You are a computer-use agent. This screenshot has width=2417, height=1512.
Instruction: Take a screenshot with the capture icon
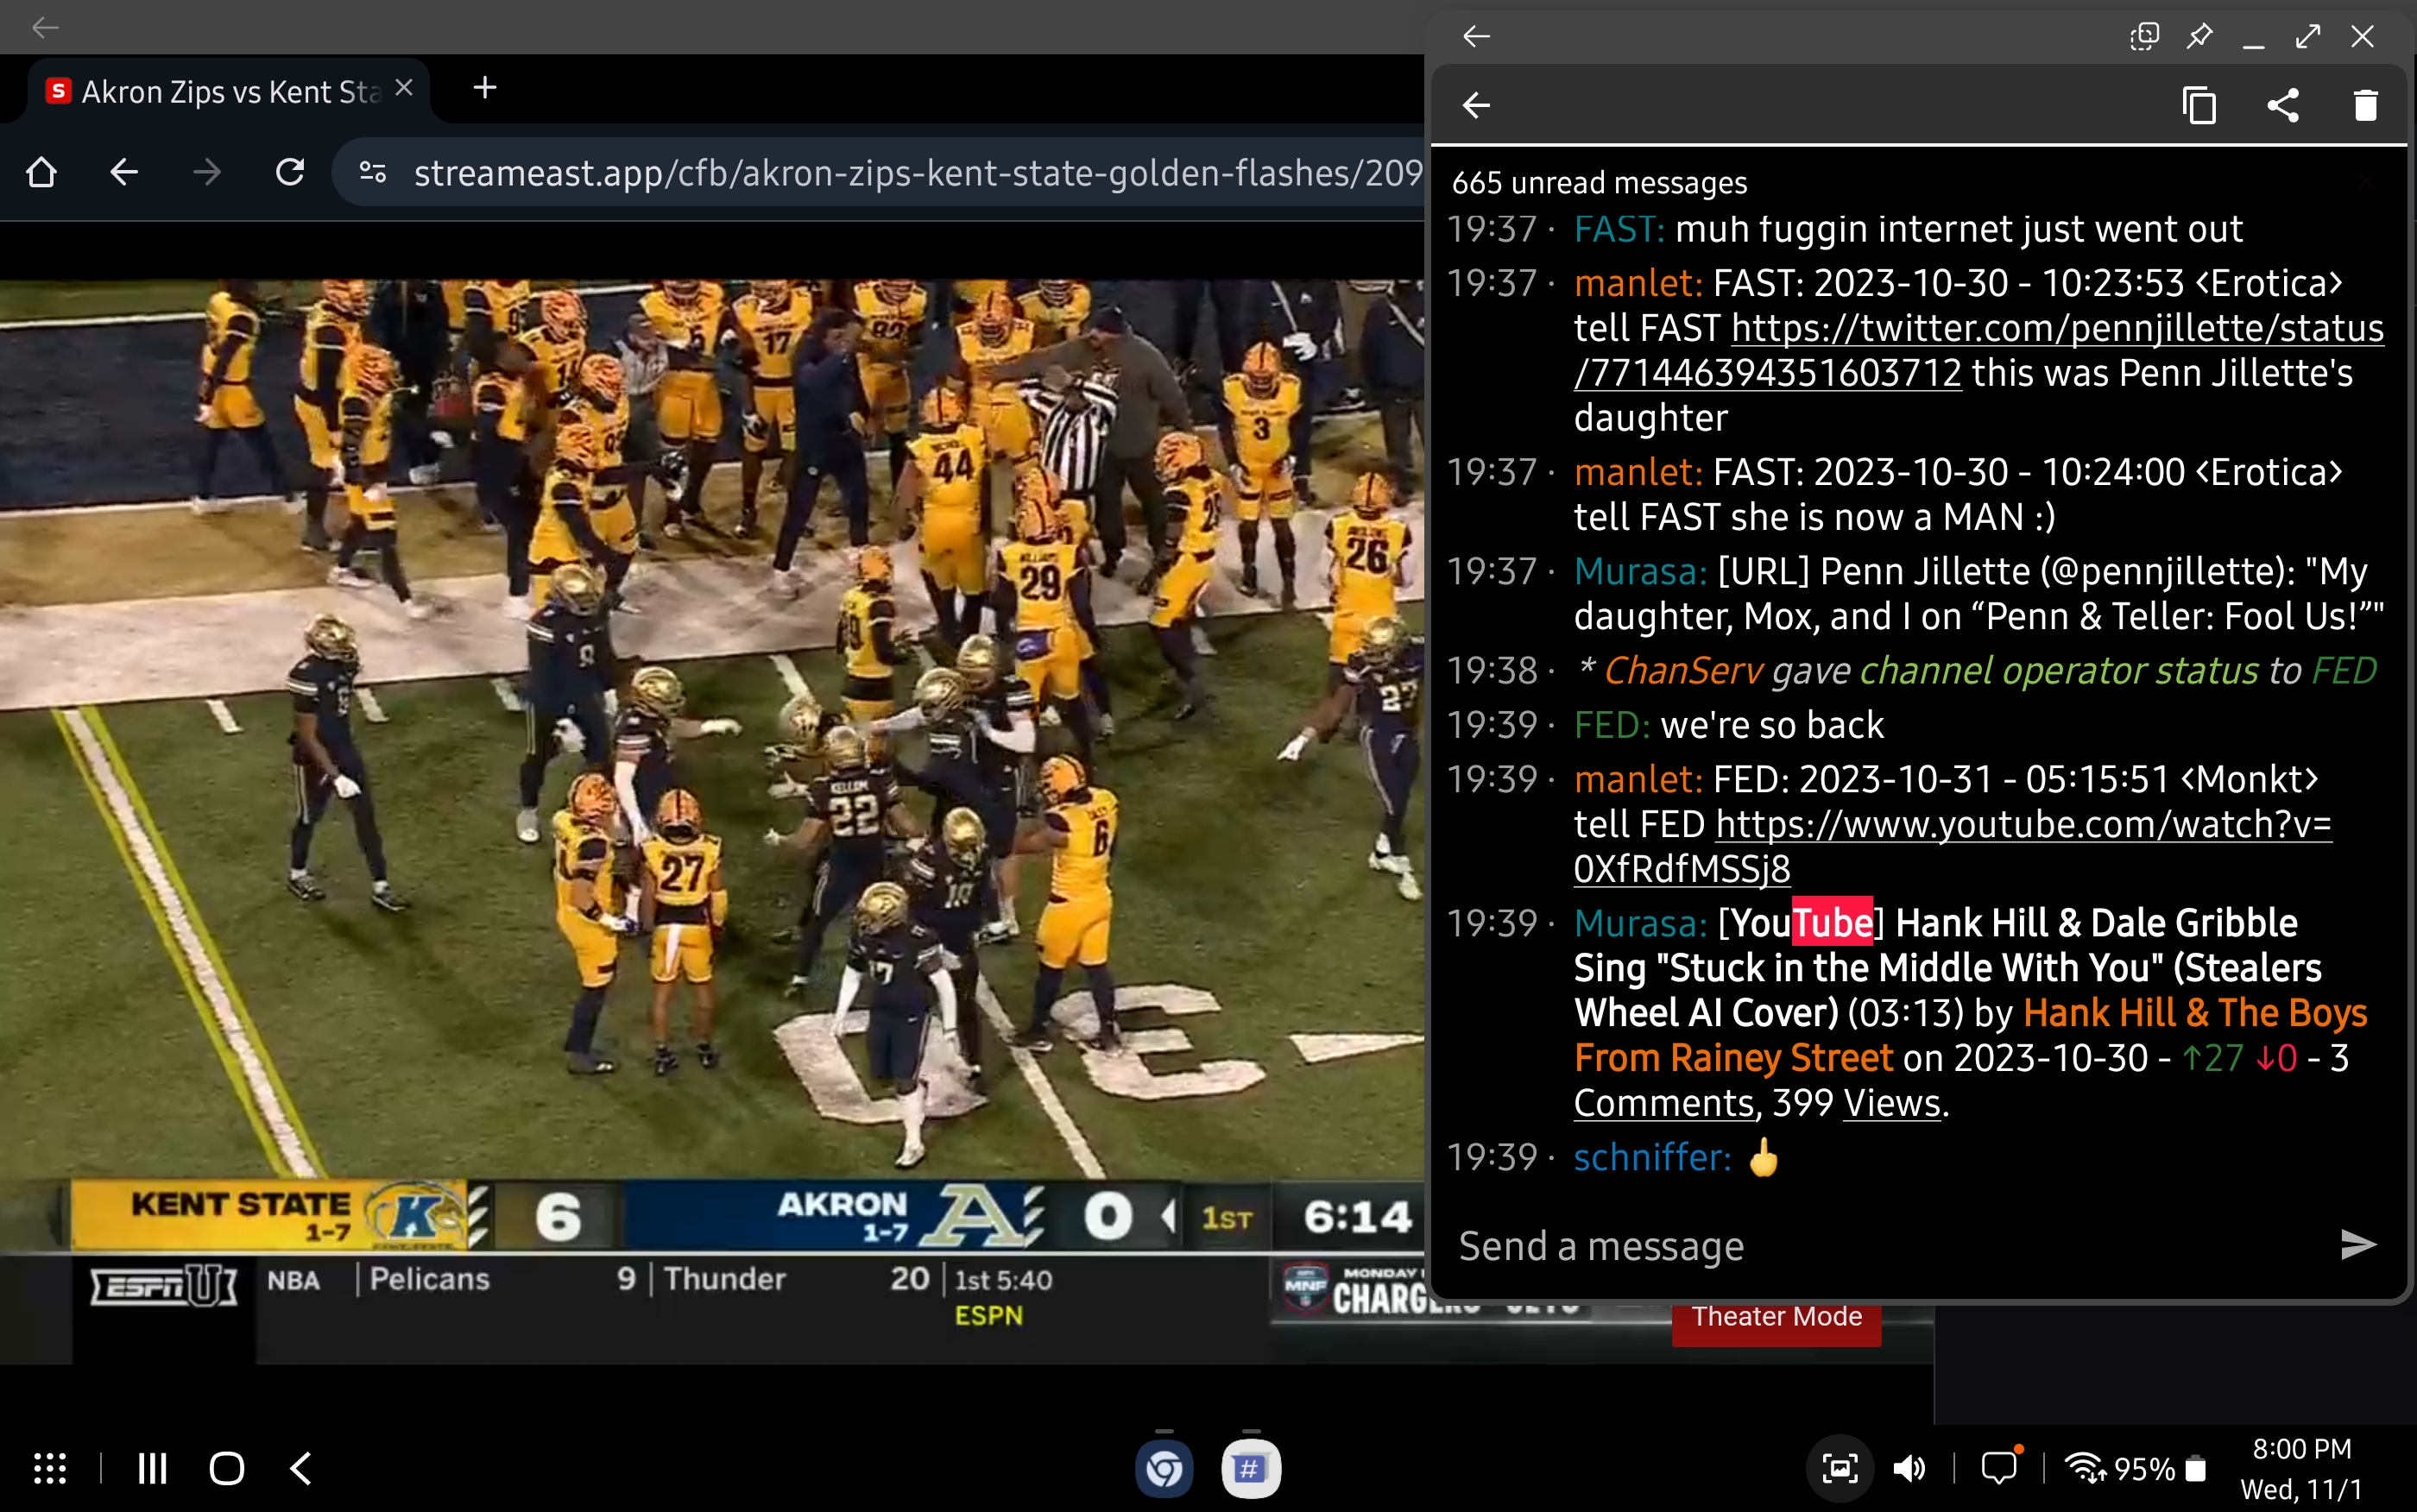1840,1468
